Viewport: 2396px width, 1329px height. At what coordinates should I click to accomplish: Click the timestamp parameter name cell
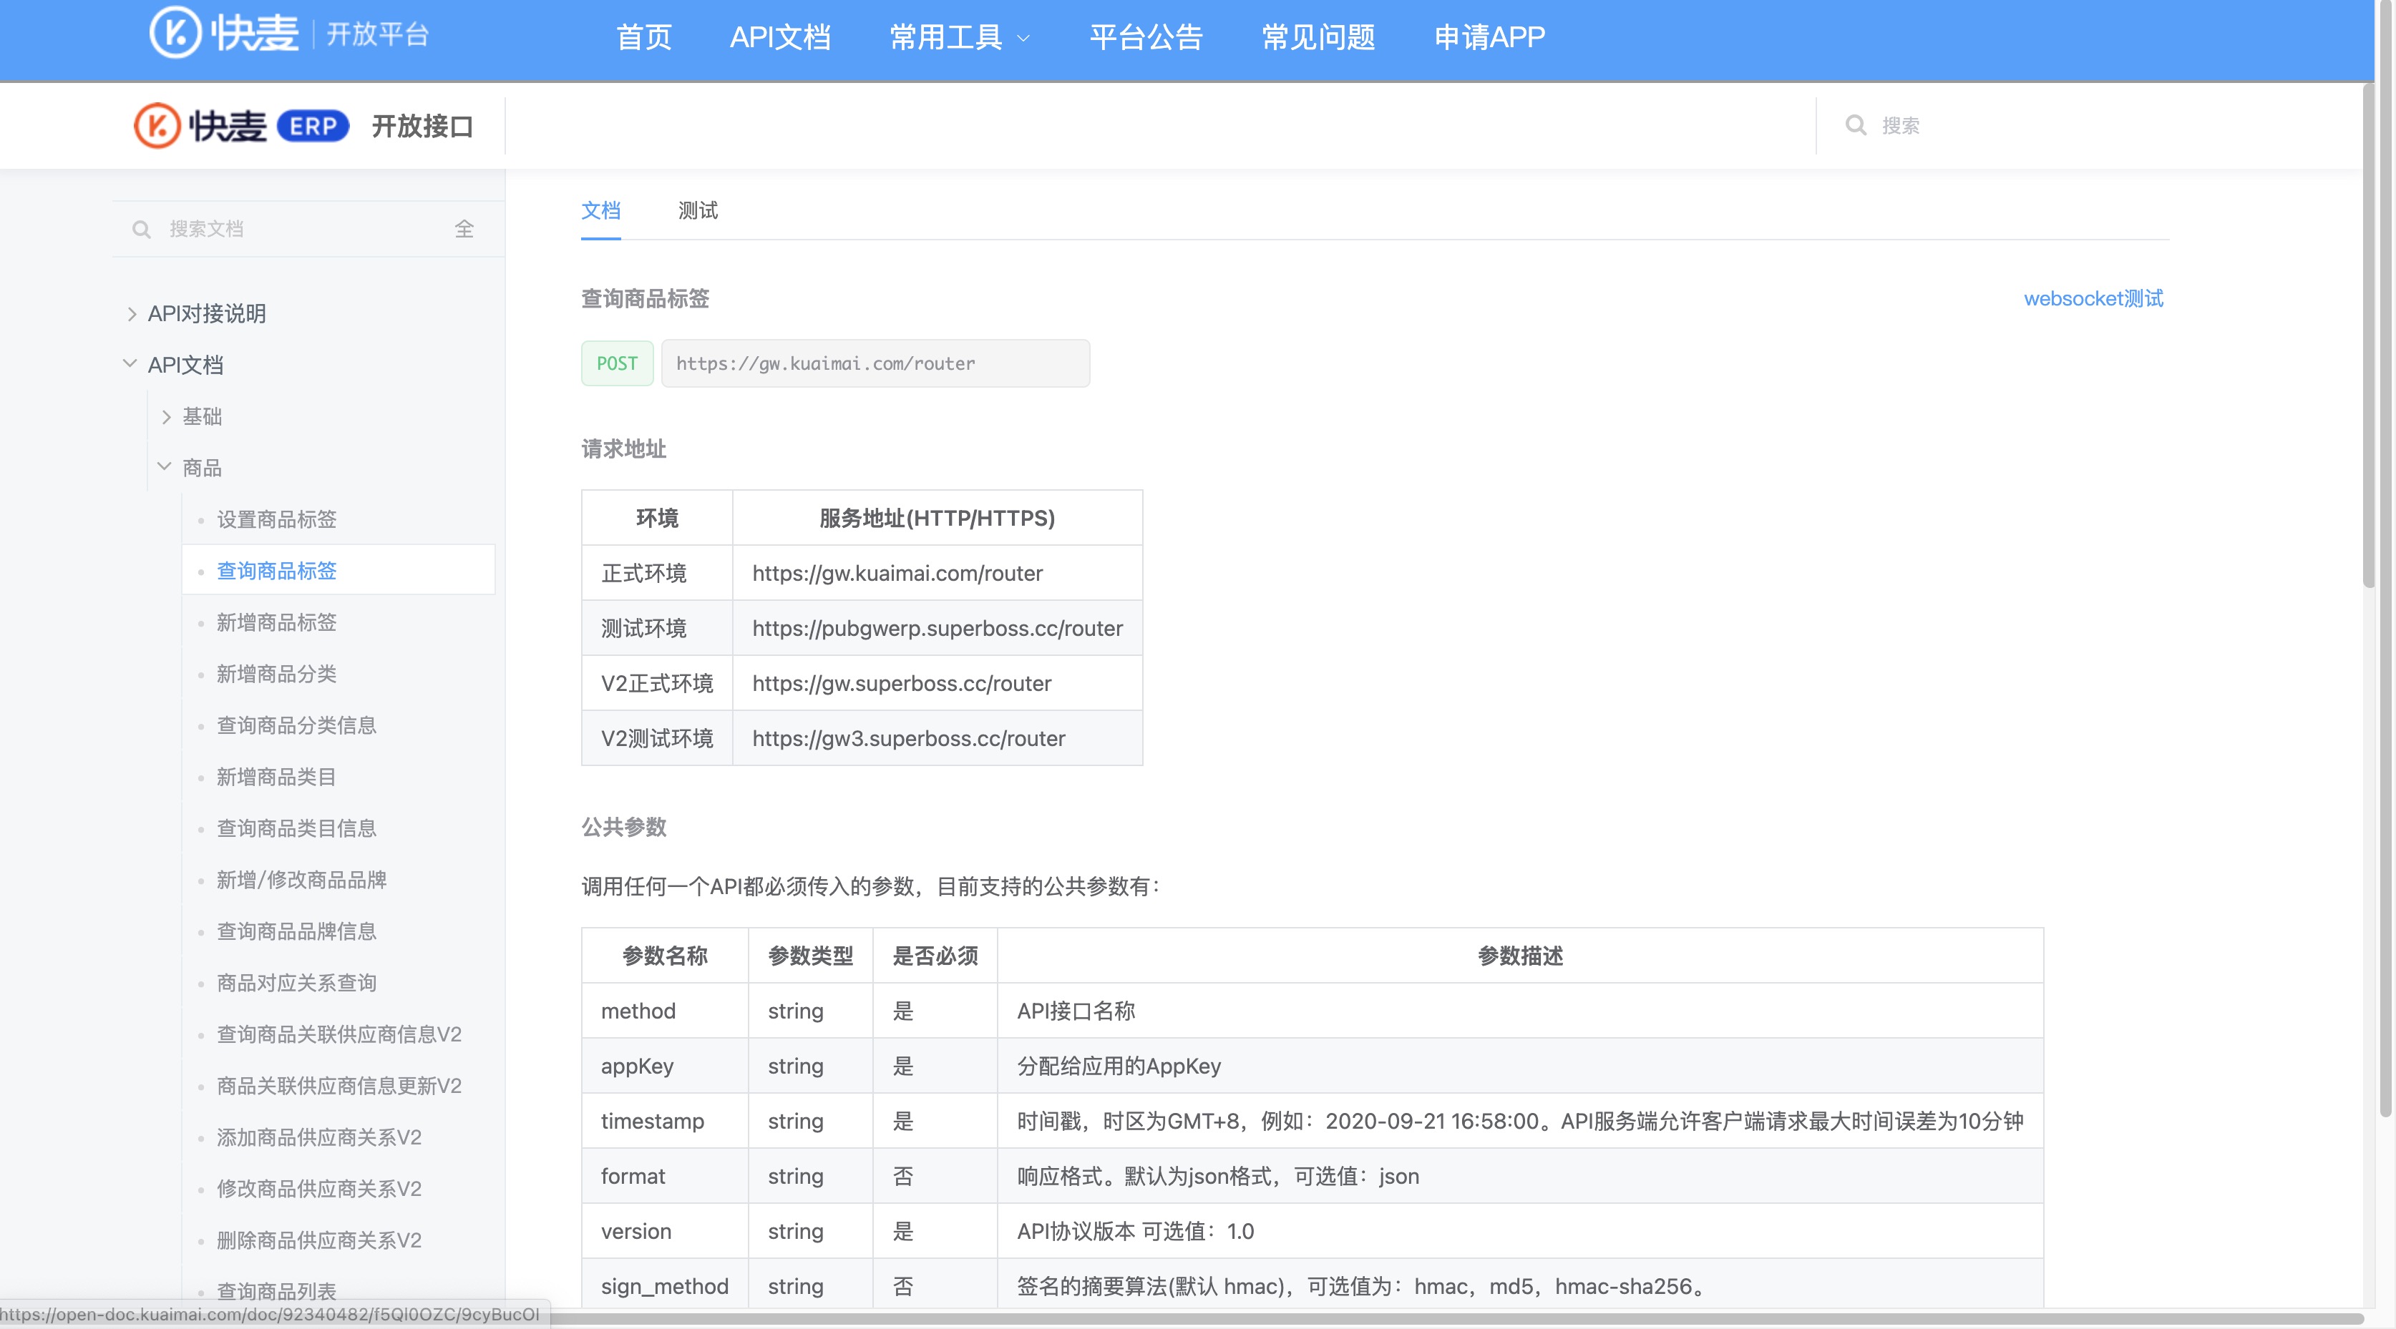(665, 1121)
